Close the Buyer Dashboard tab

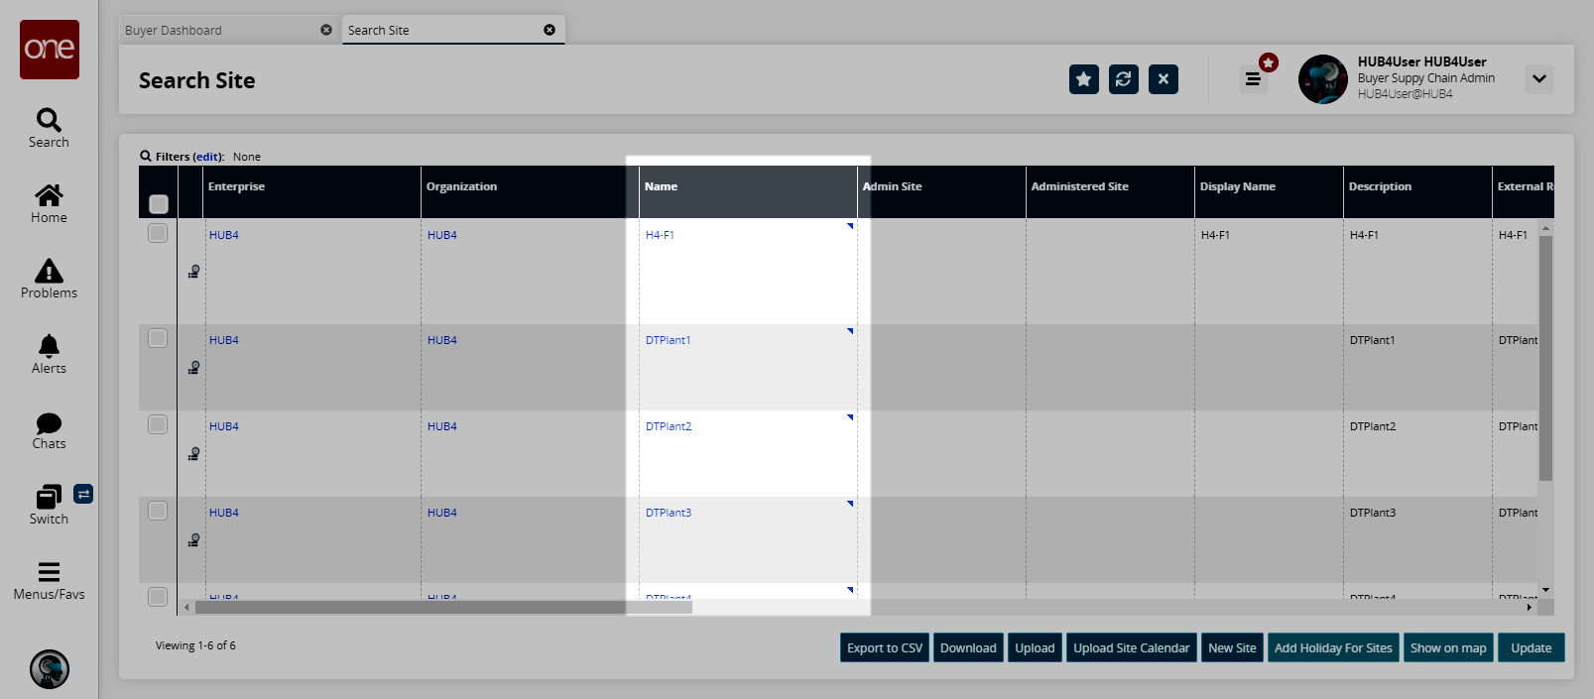click(326, 30)
